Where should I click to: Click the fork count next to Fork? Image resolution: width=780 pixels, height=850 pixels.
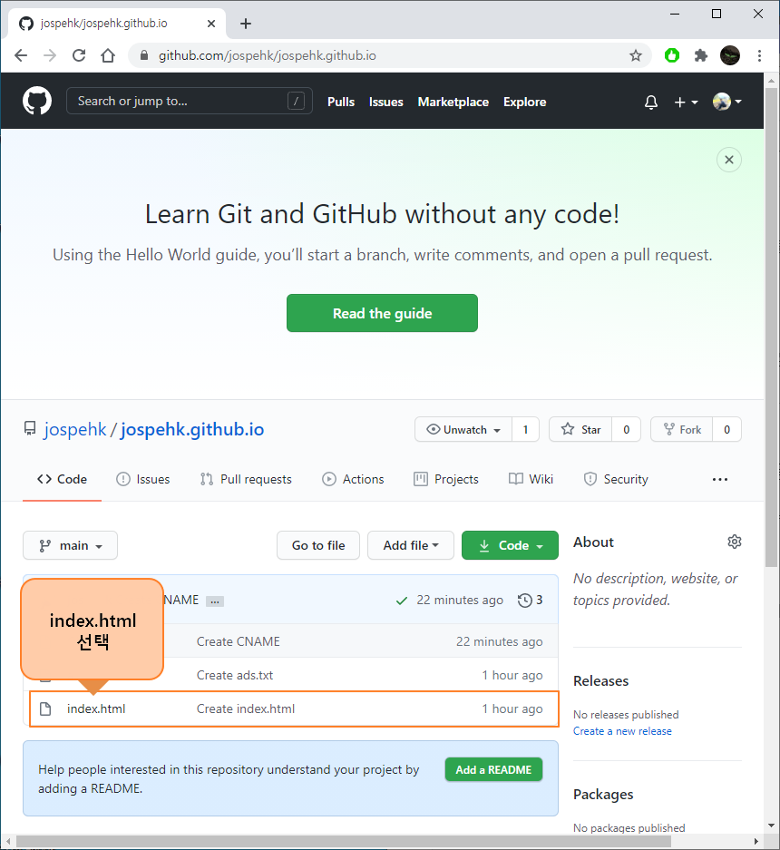click(x=726, y=429)
